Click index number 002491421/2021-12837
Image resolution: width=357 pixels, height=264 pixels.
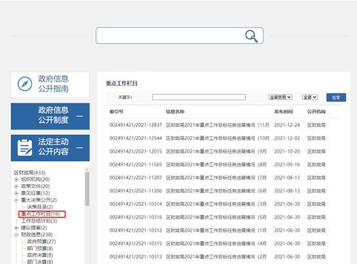click(136, 125)
